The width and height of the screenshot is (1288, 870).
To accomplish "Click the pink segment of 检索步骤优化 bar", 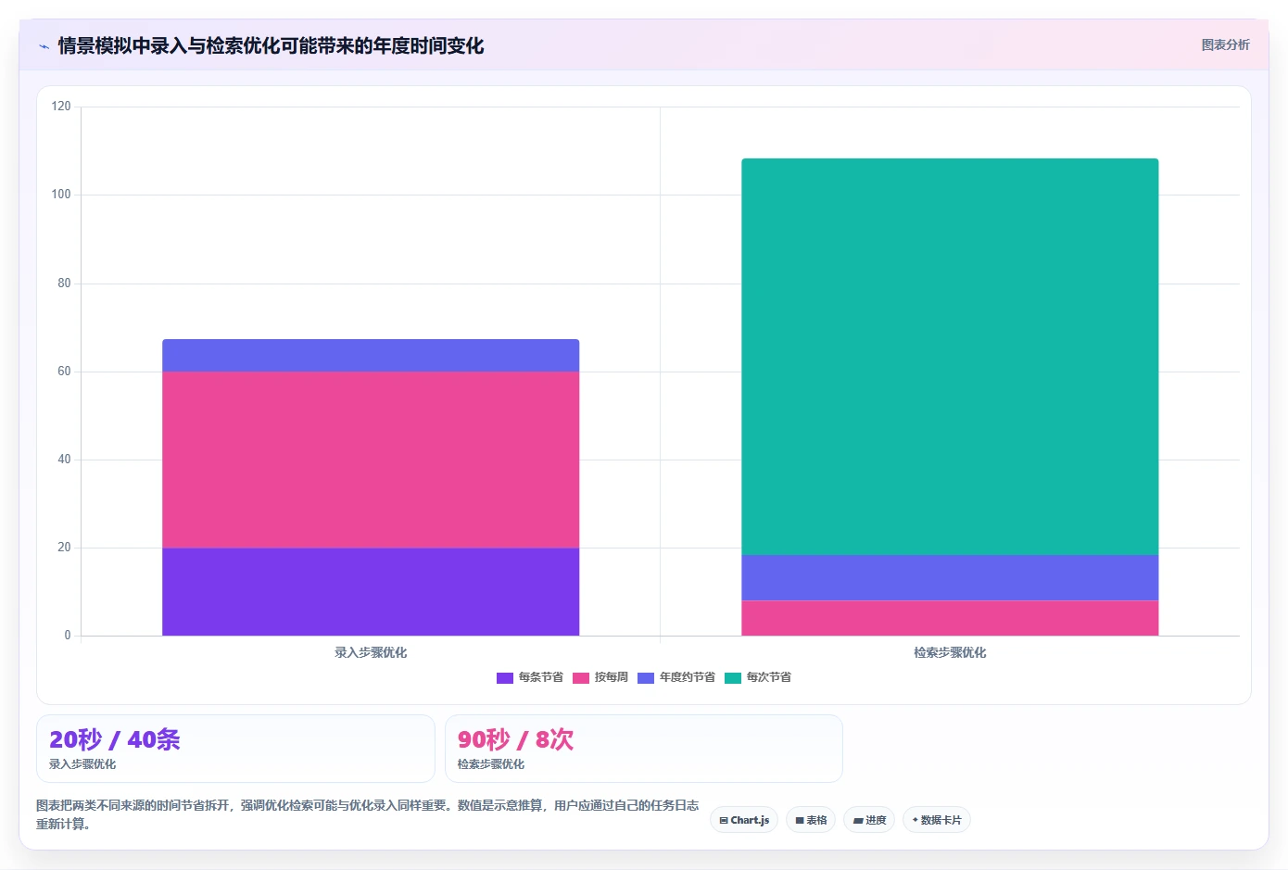I will pos(950,618).
